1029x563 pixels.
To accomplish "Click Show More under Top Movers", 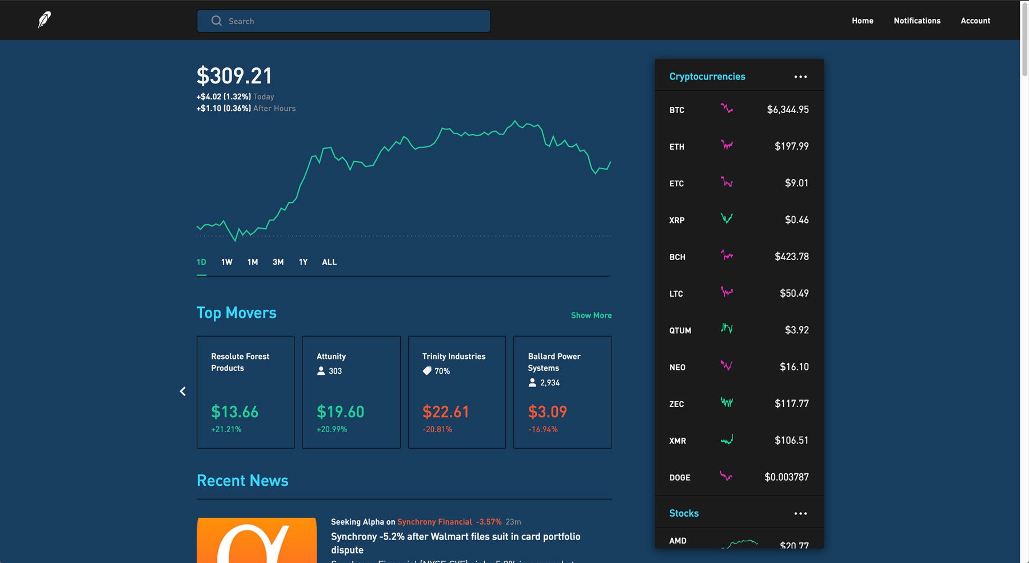I will click(x=591, y=315).
